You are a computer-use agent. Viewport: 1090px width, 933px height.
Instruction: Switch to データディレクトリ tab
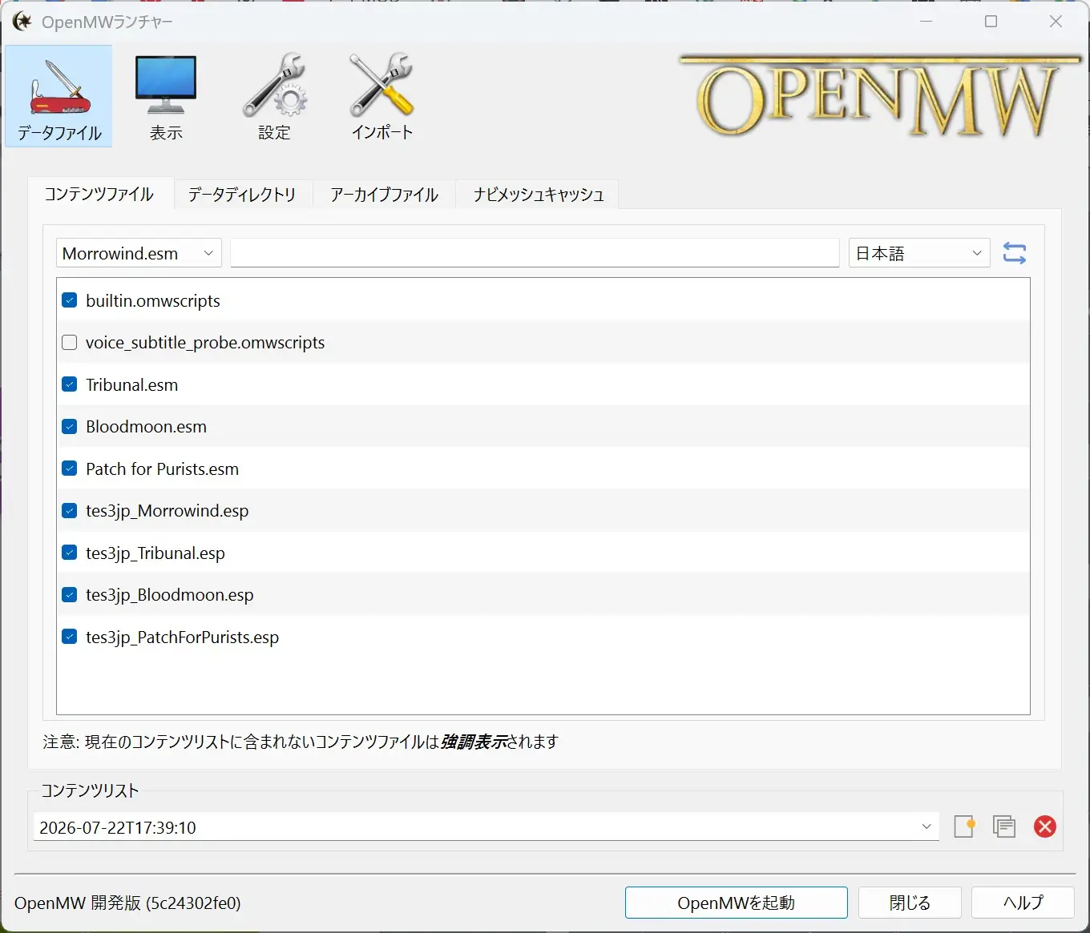tap(242, 194)
